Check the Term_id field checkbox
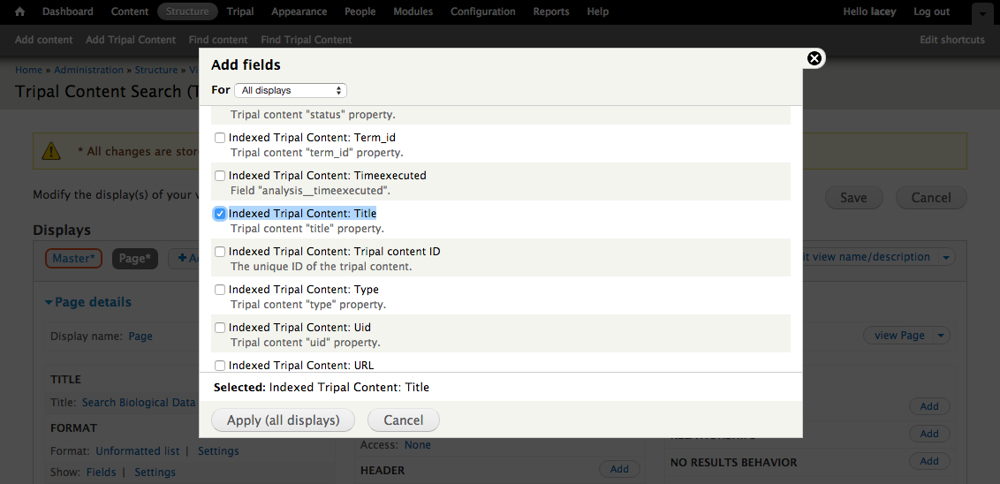Image resolution: width=1000 pixels, height=484 pixels. (220, 138)
